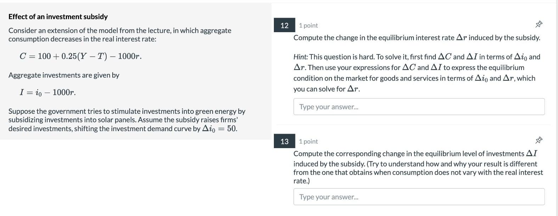This screenshot has height=216, width=558.
Task: Click the "1 point" label of question 13
Action: 308,141
